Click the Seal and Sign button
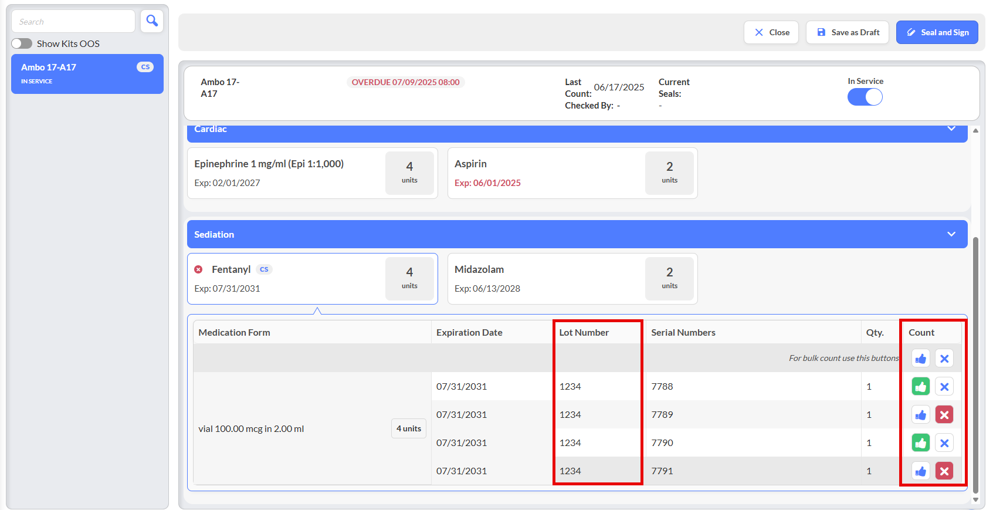Image resolution: width=993 pixels, height=510 pixels. coord(937,32)
